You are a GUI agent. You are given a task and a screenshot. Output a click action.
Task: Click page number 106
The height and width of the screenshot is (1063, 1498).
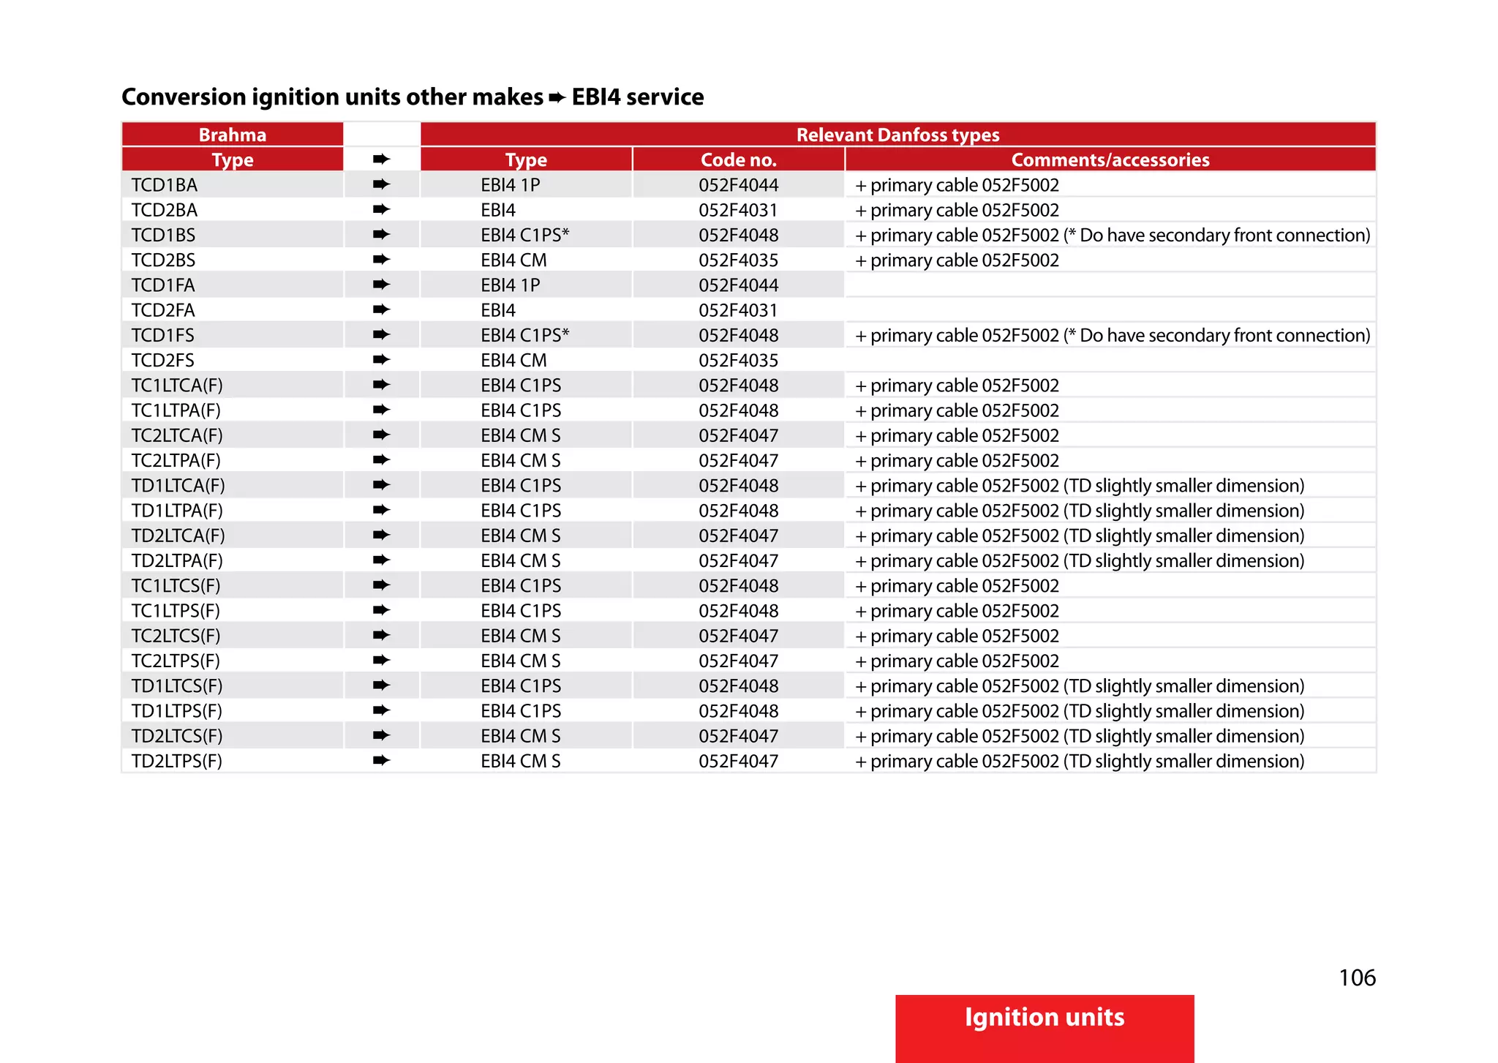(x=1357, y=978)
